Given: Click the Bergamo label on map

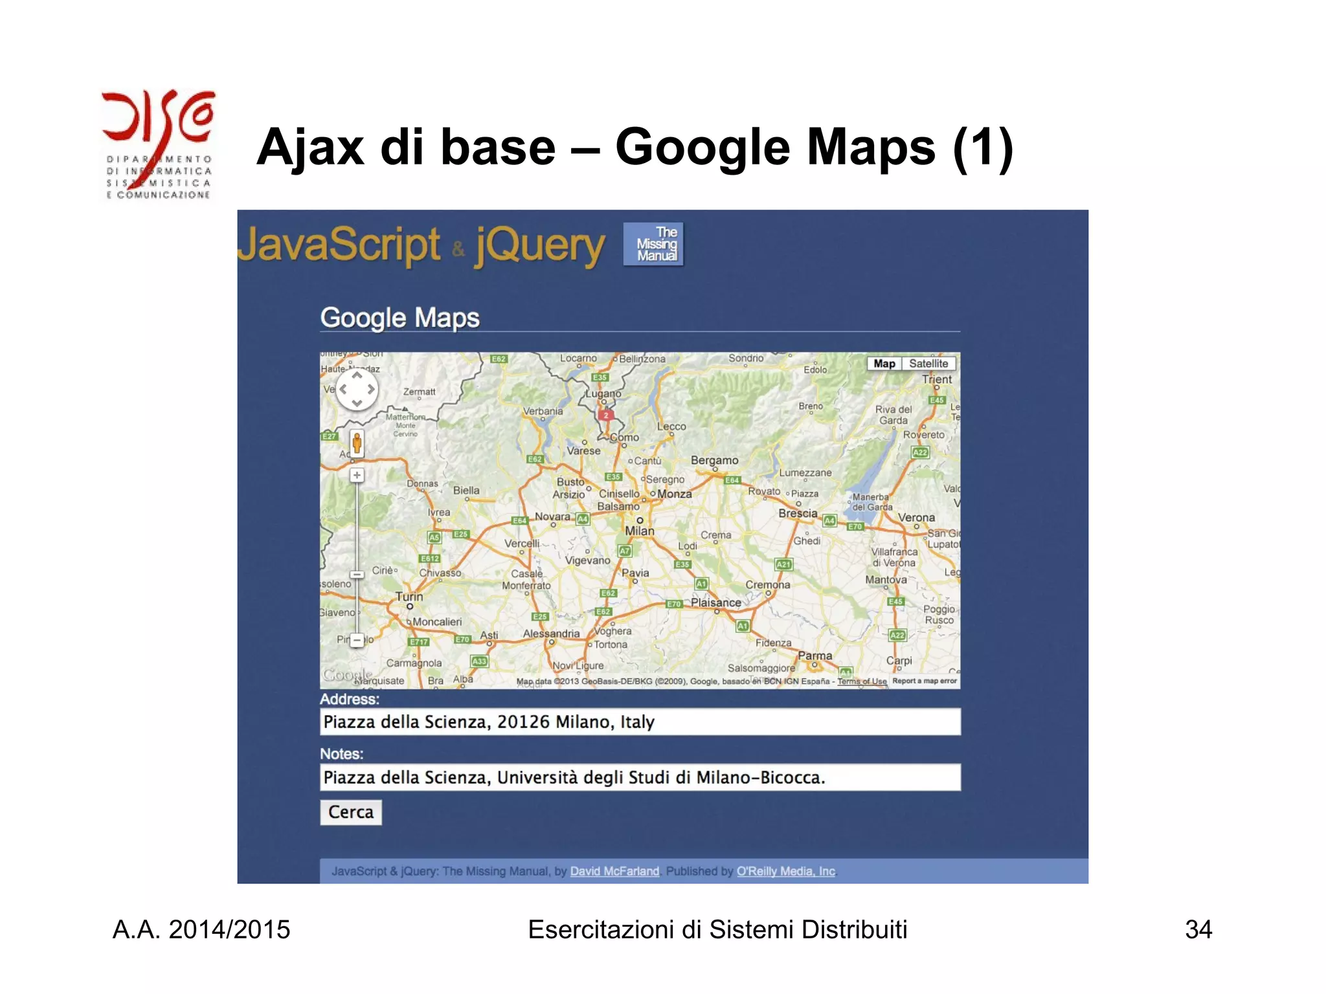Looking at the screenshot, I should pos(714,461).
